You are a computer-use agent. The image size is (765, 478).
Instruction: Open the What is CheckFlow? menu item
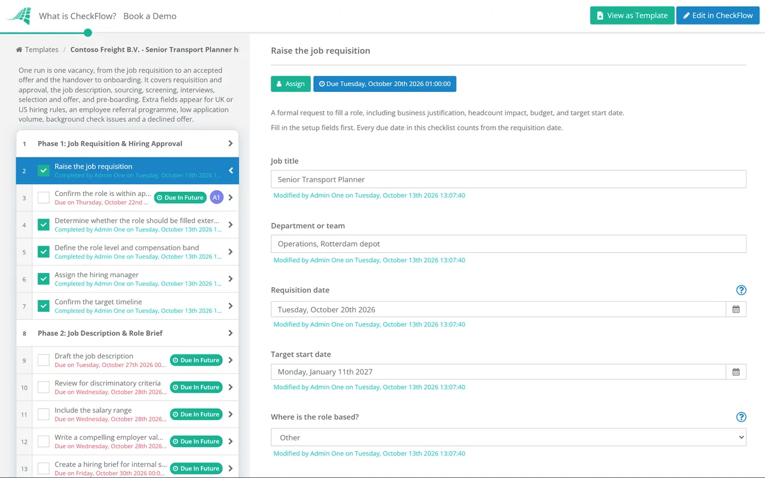click(78, 16)
